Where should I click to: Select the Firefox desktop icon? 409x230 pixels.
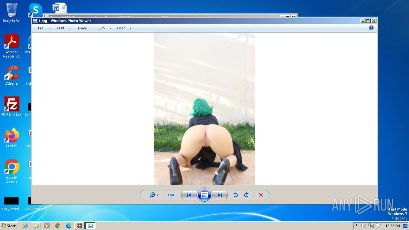click(12, 138)
